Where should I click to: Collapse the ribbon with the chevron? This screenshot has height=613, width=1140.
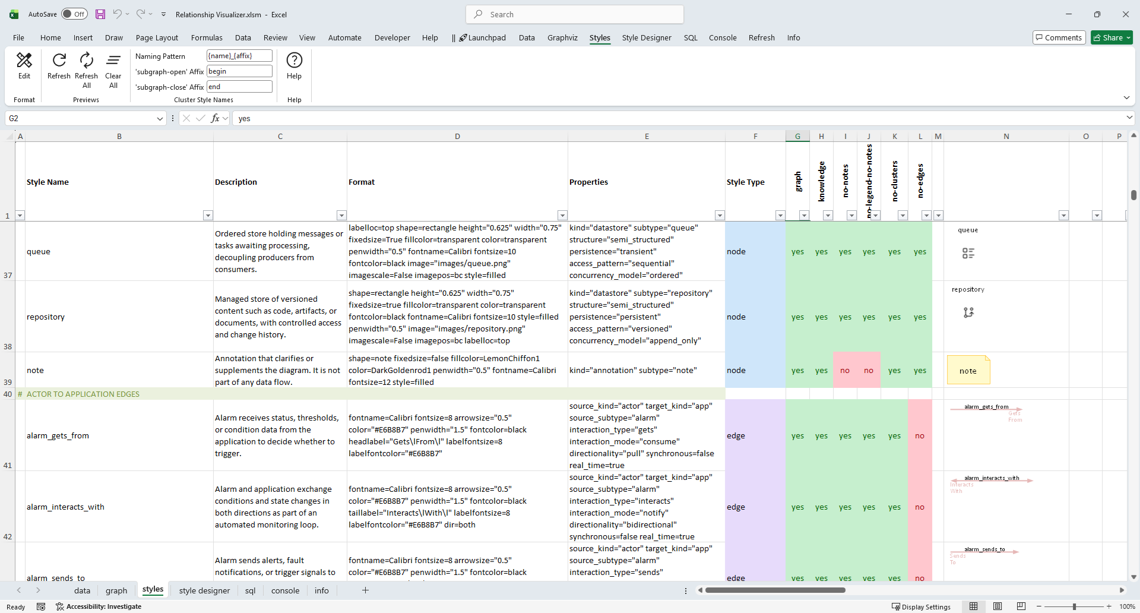(1126, 97)
